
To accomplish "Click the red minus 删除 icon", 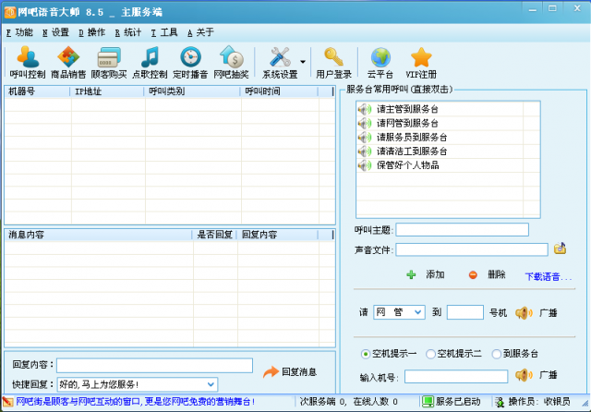I will [473, 274].
